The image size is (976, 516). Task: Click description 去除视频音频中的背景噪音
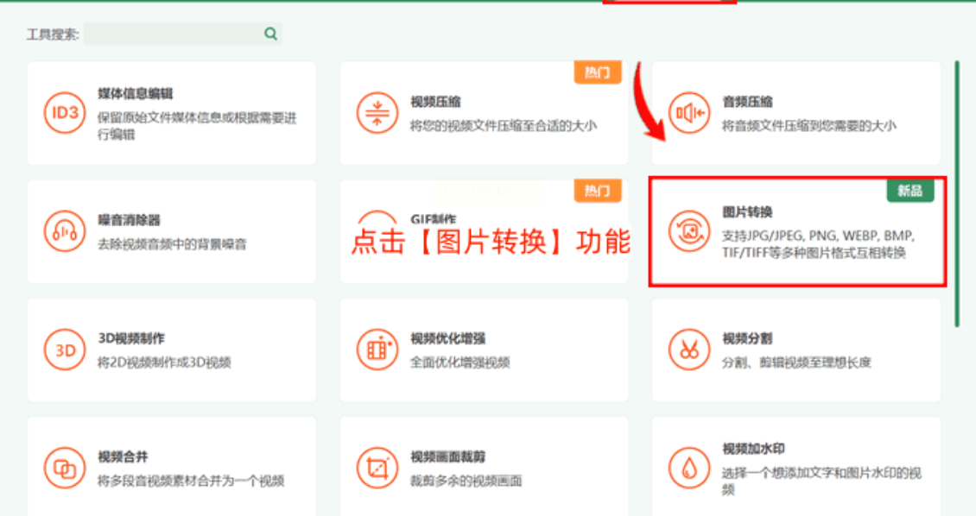tap(172, 244)
